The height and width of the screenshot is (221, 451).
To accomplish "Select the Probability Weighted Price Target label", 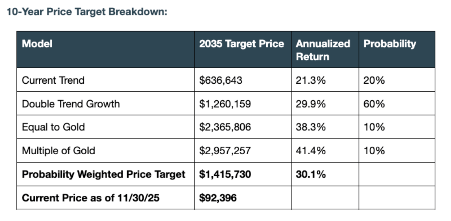I will click(x=104, y=174).
